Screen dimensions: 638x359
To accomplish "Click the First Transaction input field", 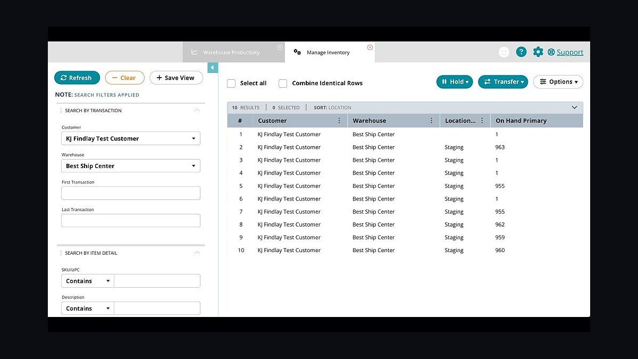I will click(x=131, y=193).
